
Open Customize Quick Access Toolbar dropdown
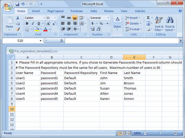point(41,4)
